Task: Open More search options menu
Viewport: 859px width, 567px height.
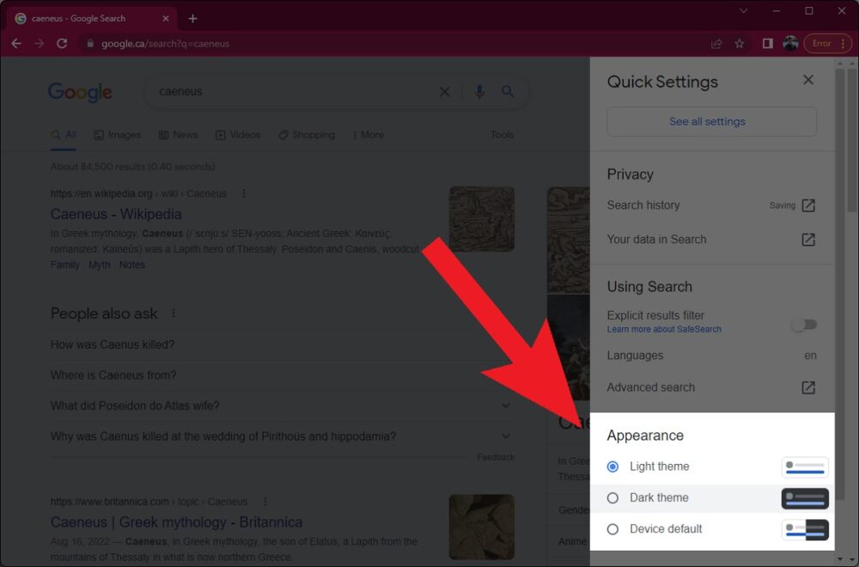Action: [x=369, y=135]
